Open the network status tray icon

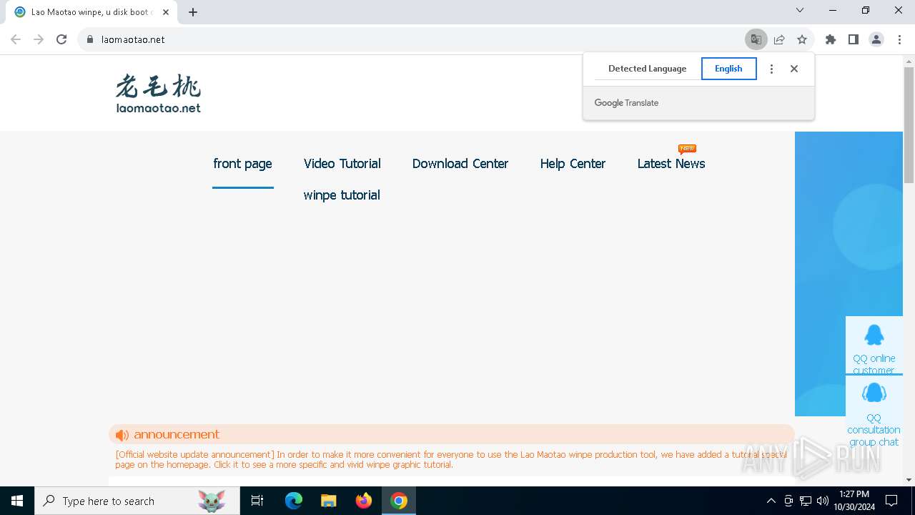(806, 501)
